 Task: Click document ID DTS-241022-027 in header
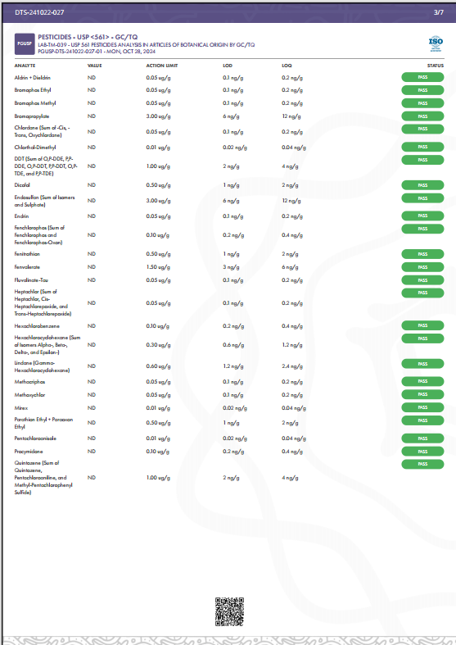pyautogui.click(x=39, y=12)
